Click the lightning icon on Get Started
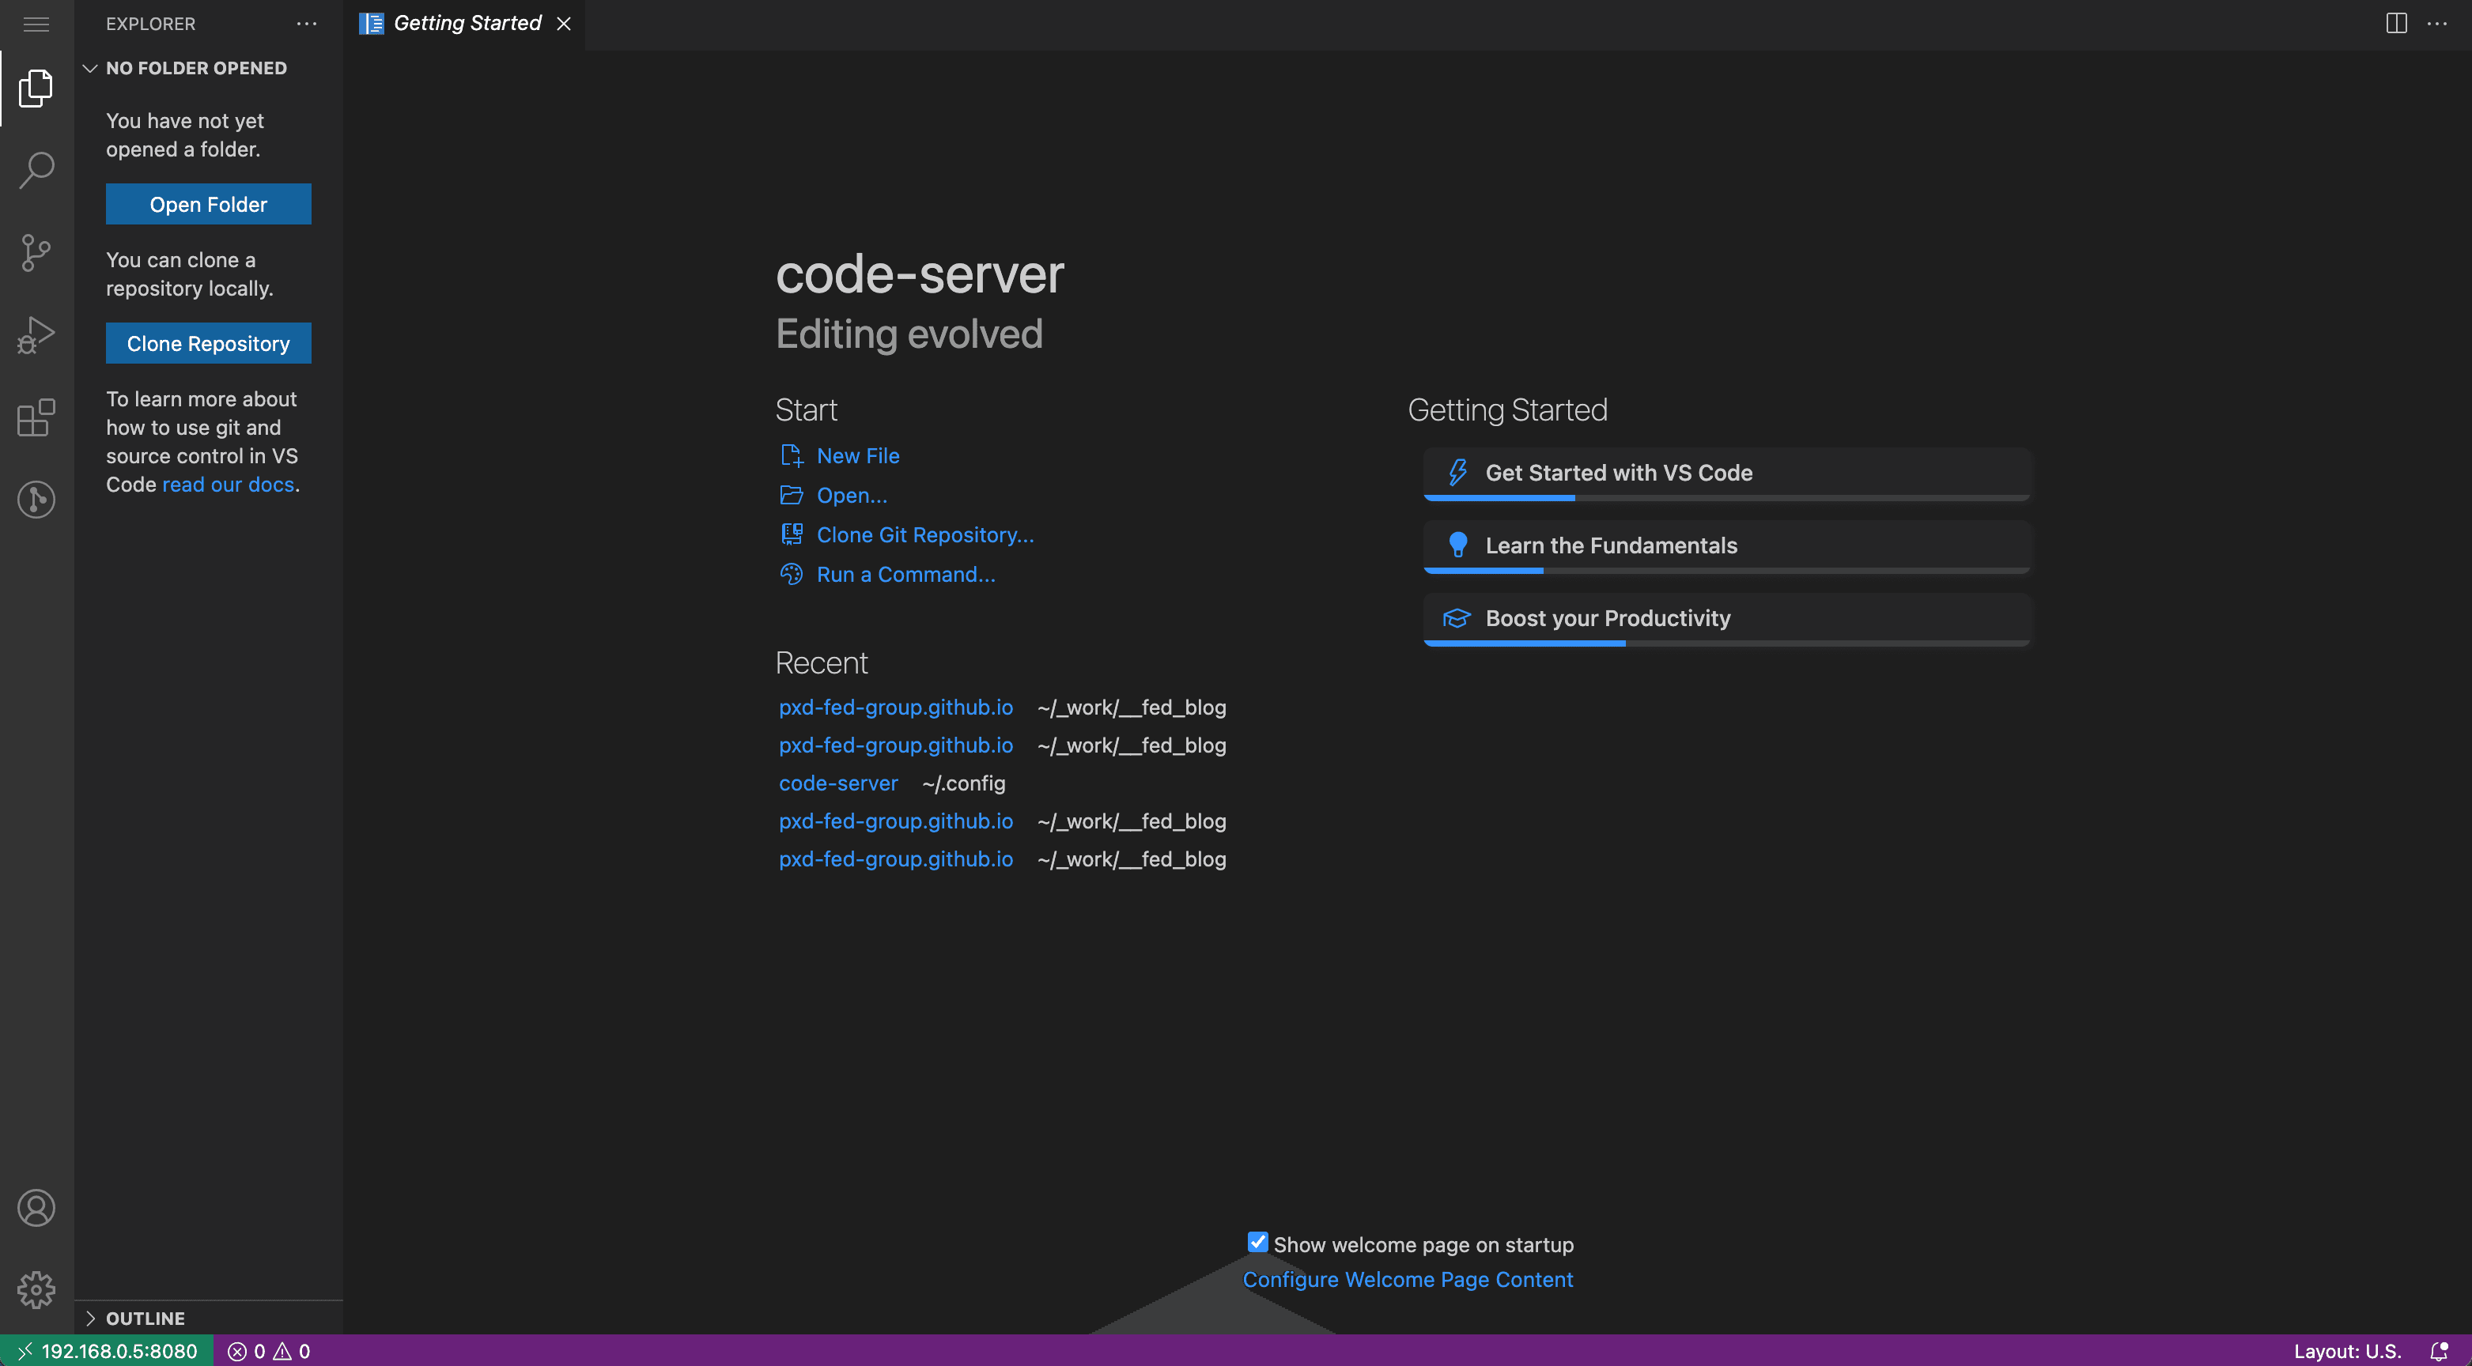 click(1457, 472)
